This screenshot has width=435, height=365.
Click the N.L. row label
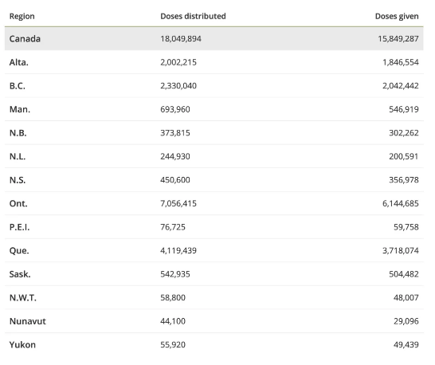(x=18, y=156)
